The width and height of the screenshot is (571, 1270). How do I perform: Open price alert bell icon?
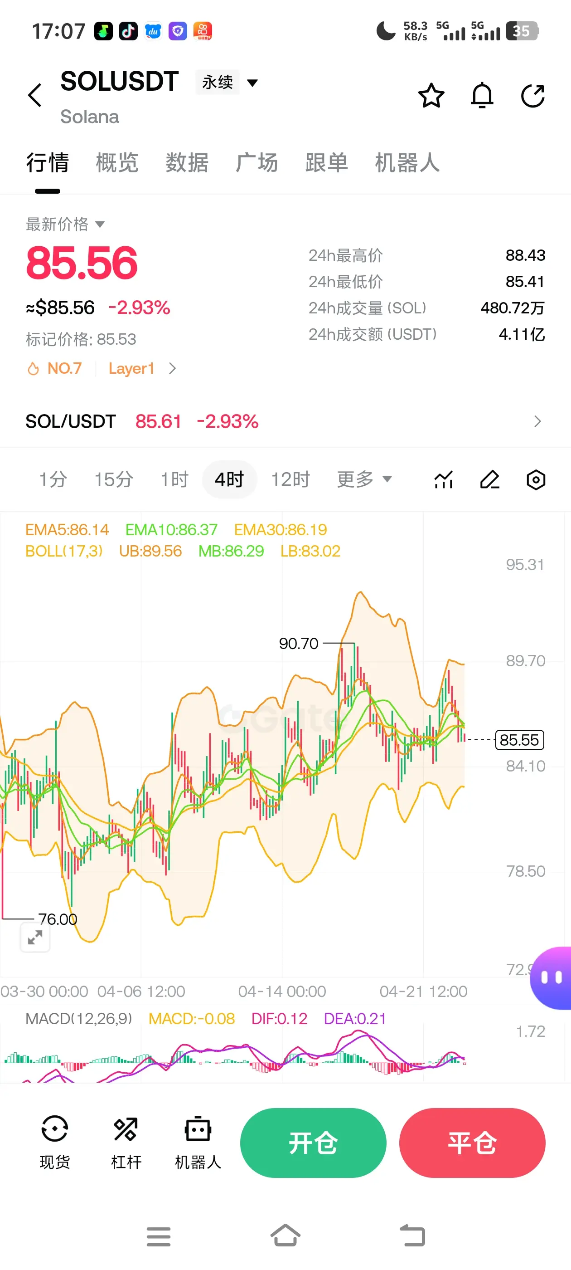coord(482,95)
